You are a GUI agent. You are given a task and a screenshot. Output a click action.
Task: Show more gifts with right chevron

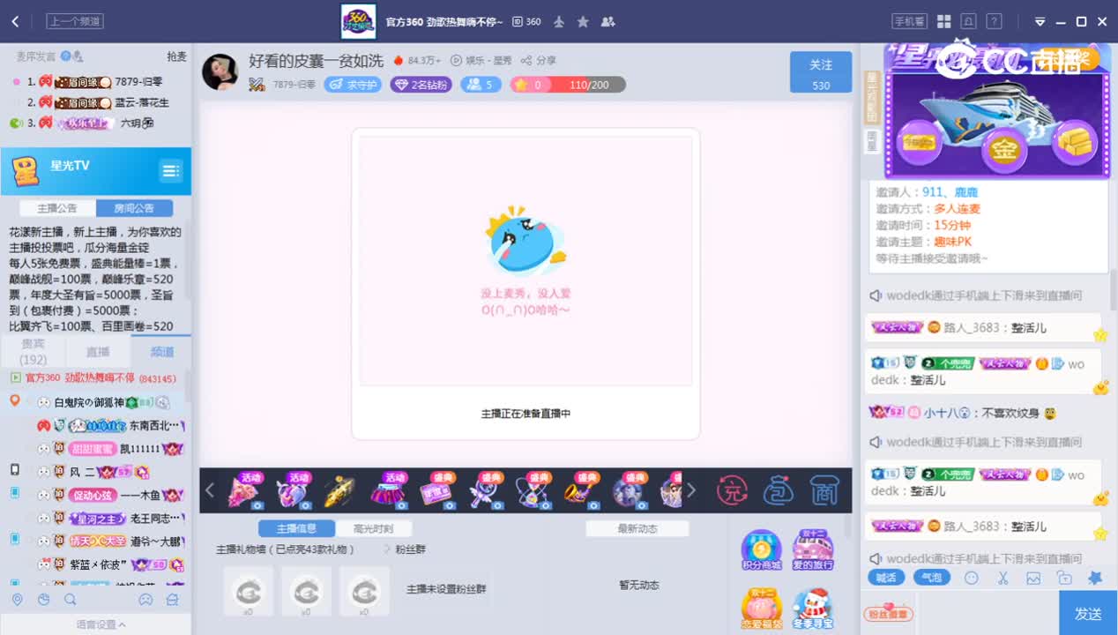(691, 490)
